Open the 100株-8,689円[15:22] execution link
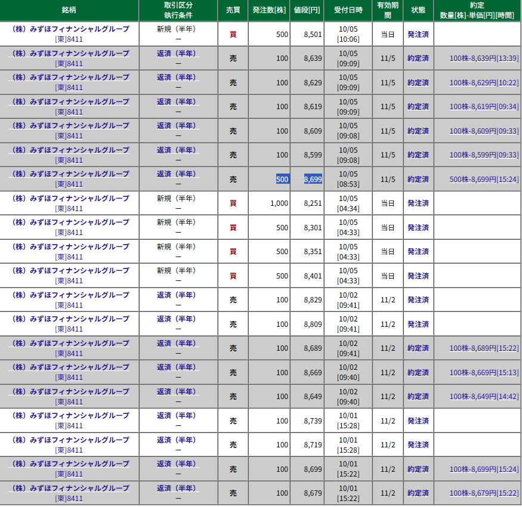Image resolution: width=522 pixels, height=507 pixels. pyautogui.click(x=484, y=348)
